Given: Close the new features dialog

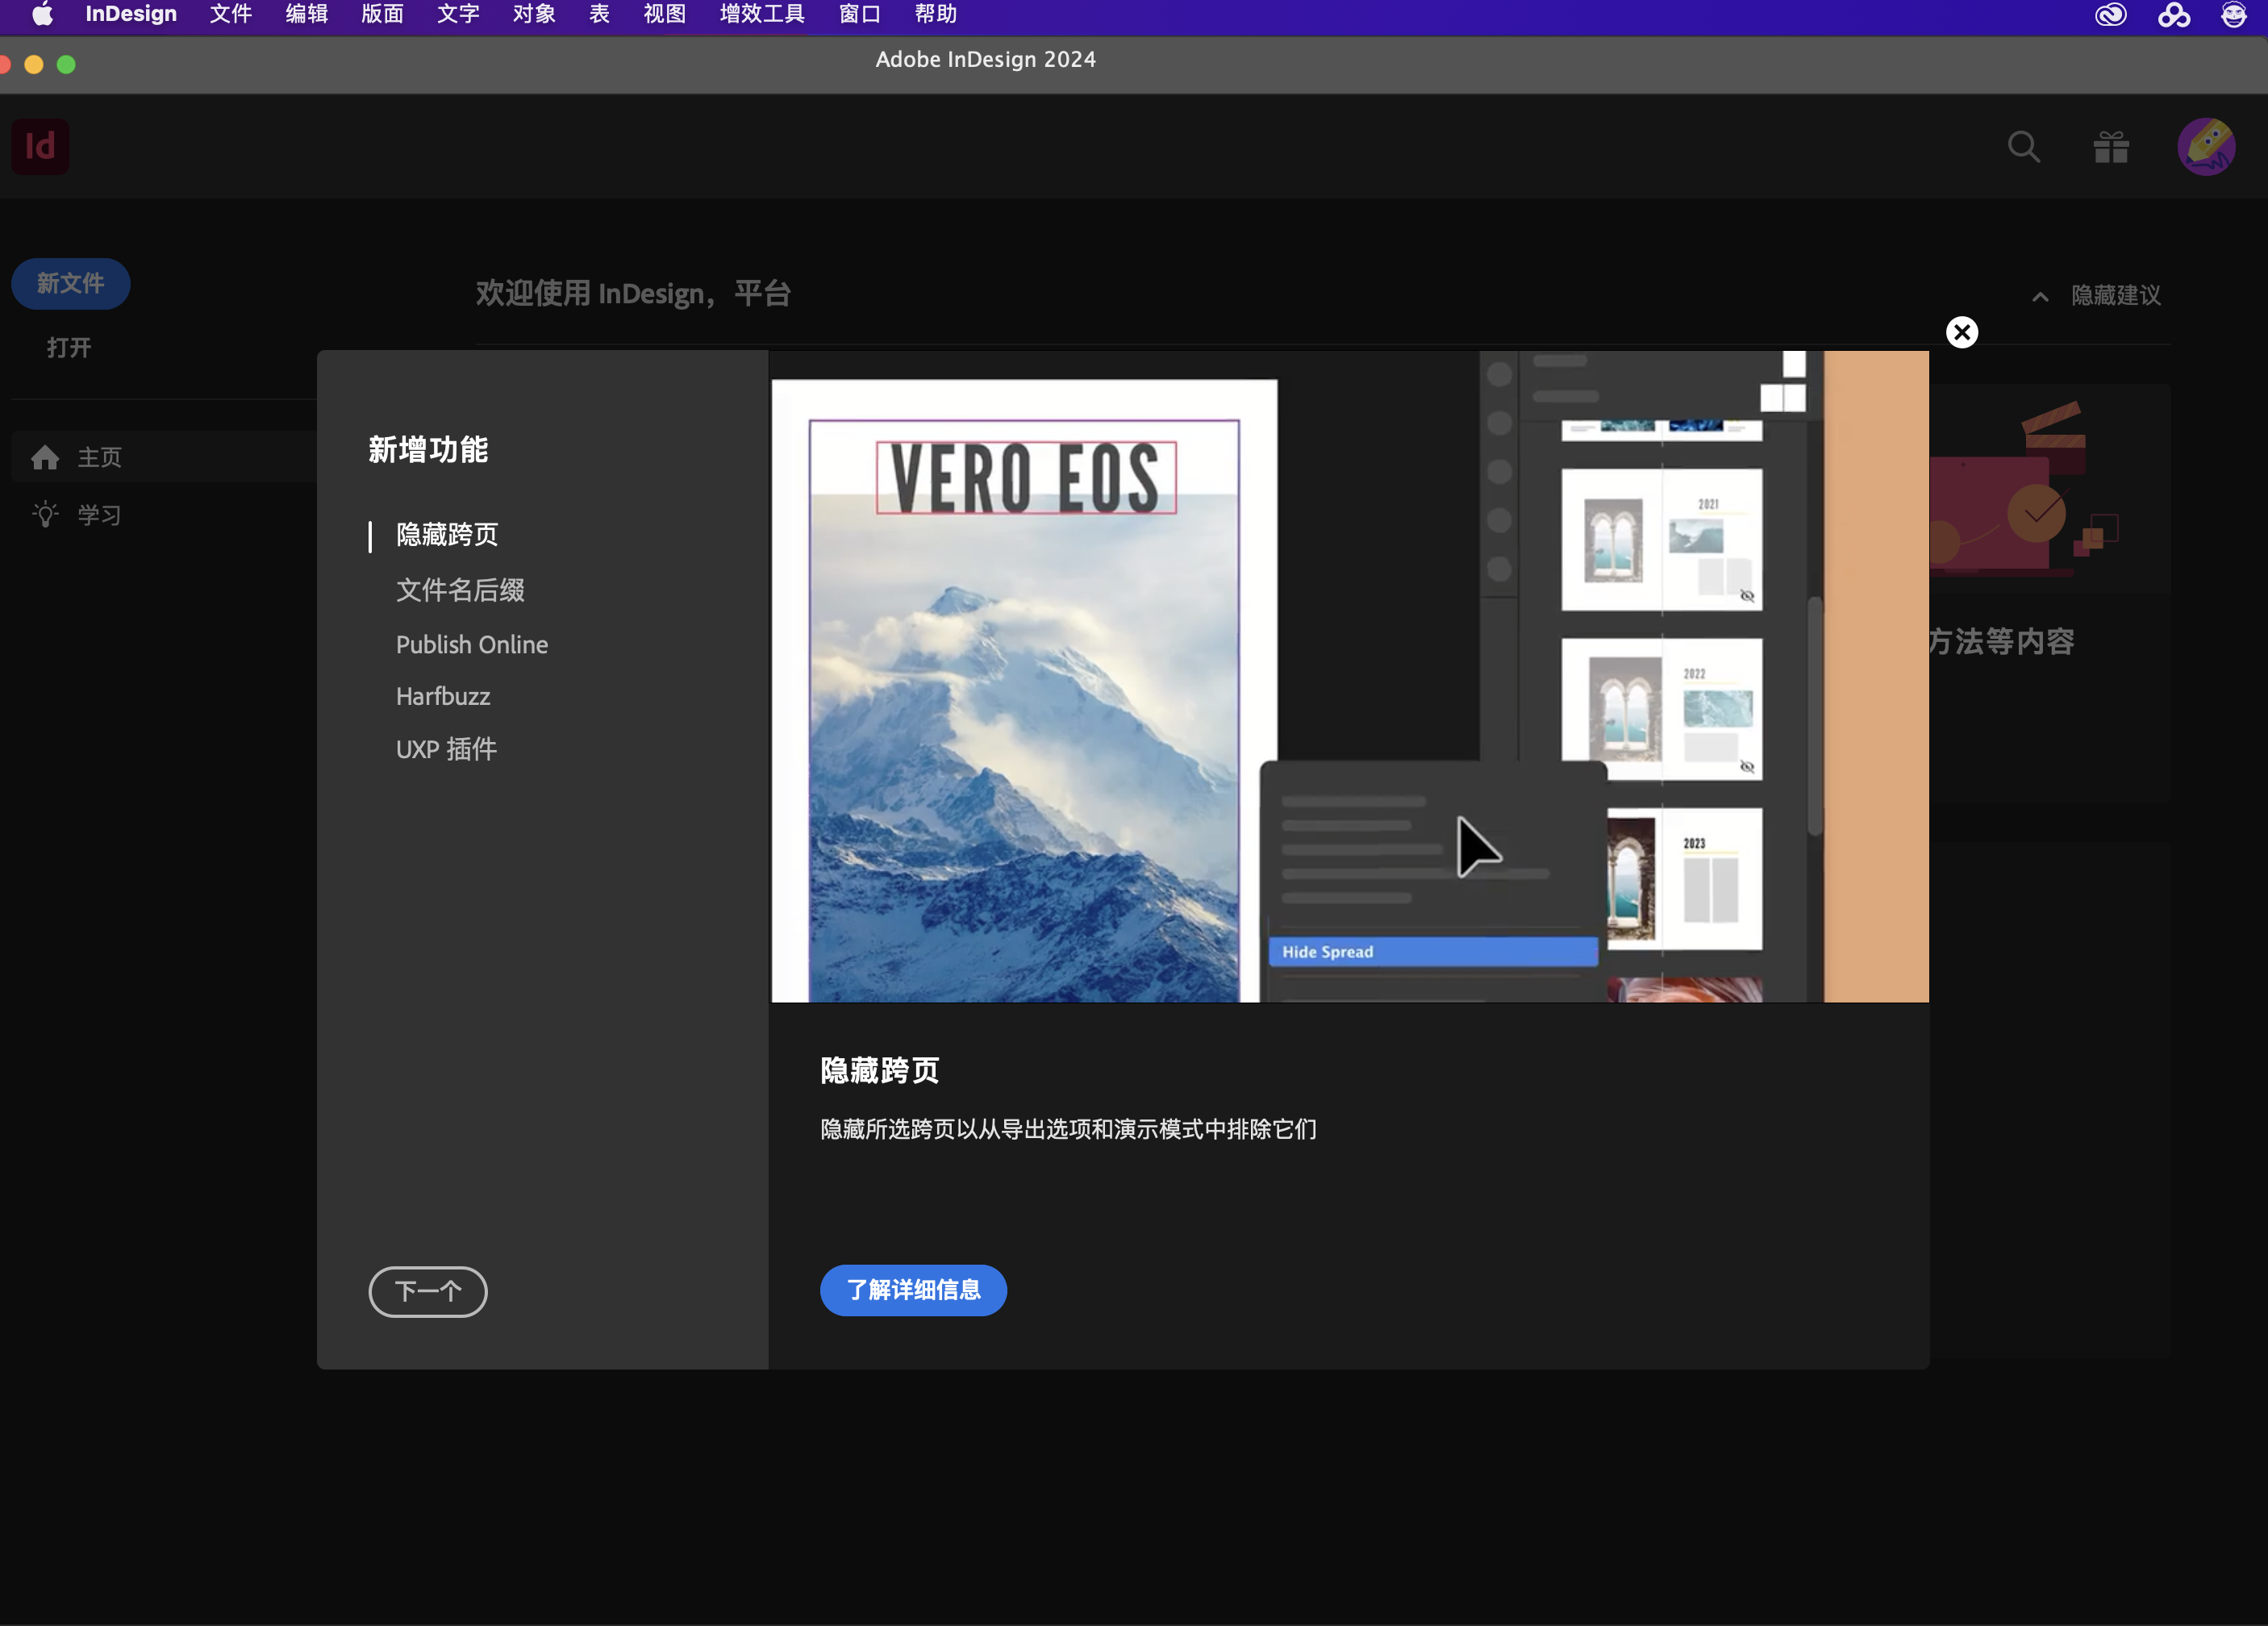Looking at the screenshot, I should click(x=1962, y=332).
